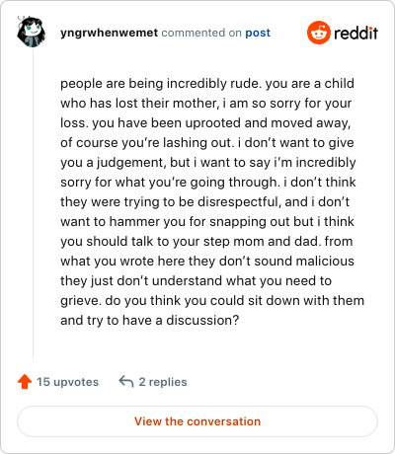
Task: Click the "2 replies" count label
Action: pos(163,382)
